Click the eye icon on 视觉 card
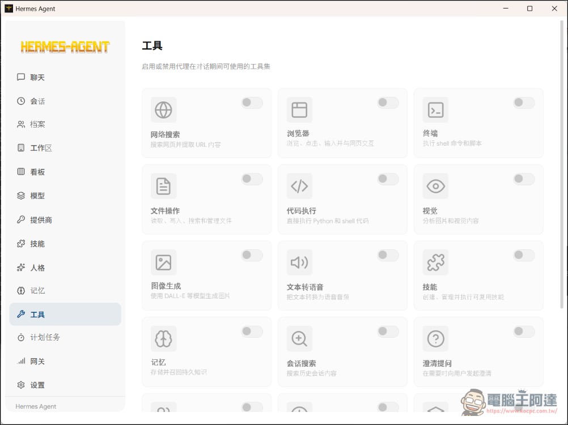 435,186
